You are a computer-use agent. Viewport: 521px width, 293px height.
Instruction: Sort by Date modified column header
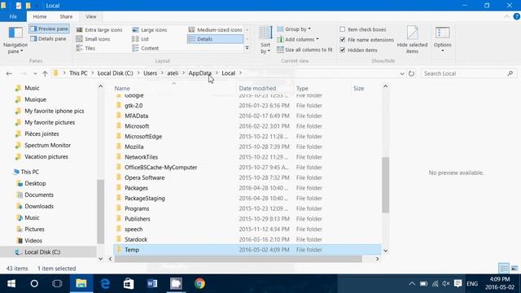257,88
